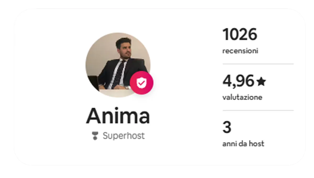Click the Superhost medal icon
Screen dimensions: 314x178
pyautogui.click(x=95, y=136)
